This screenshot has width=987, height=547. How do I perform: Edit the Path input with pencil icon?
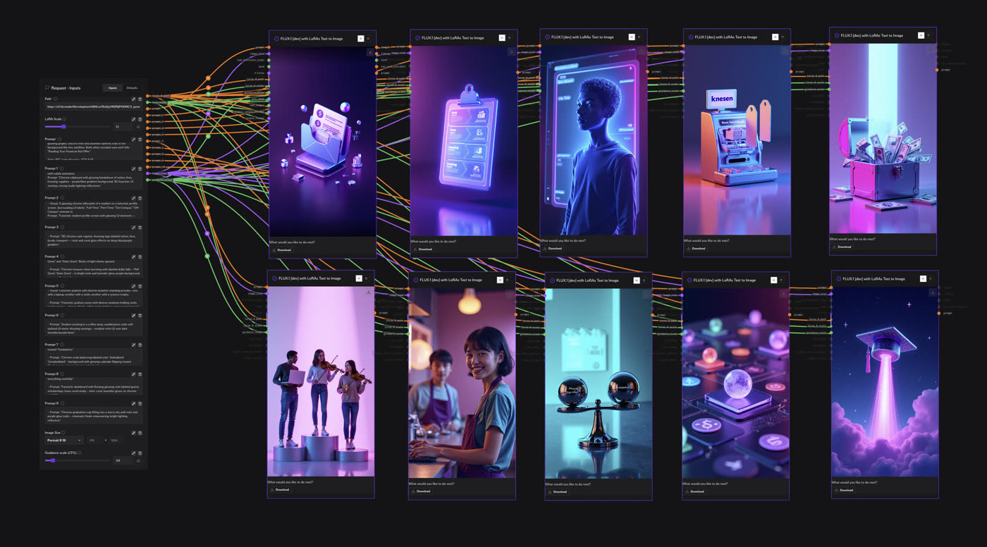point(133,99)
